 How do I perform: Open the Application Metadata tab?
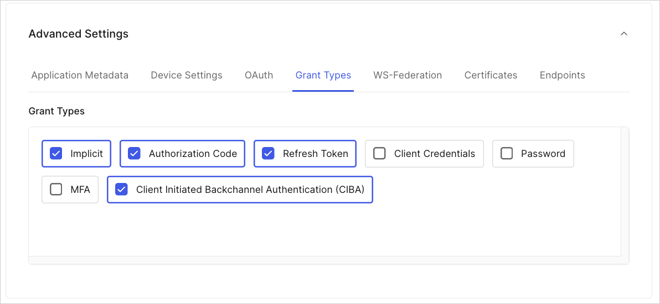tap(80, 75)
